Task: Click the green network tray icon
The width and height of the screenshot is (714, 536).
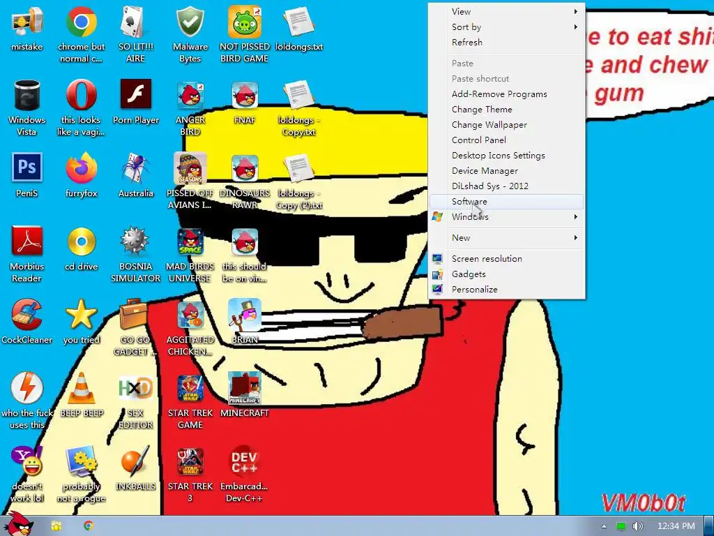Action: 621,526
